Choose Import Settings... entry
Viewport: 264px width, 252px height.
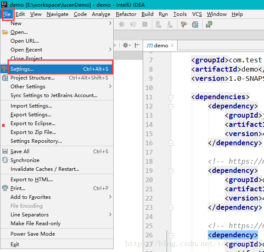tap(57, 106)
